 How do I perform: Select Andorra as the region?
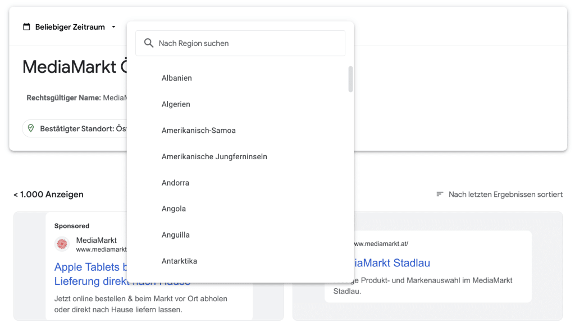(175, 183)
